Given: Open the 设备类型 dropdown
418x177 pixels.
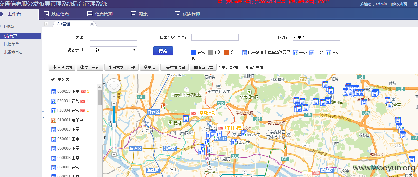Looking at the screenshot, I should click(x=114, y=50).
